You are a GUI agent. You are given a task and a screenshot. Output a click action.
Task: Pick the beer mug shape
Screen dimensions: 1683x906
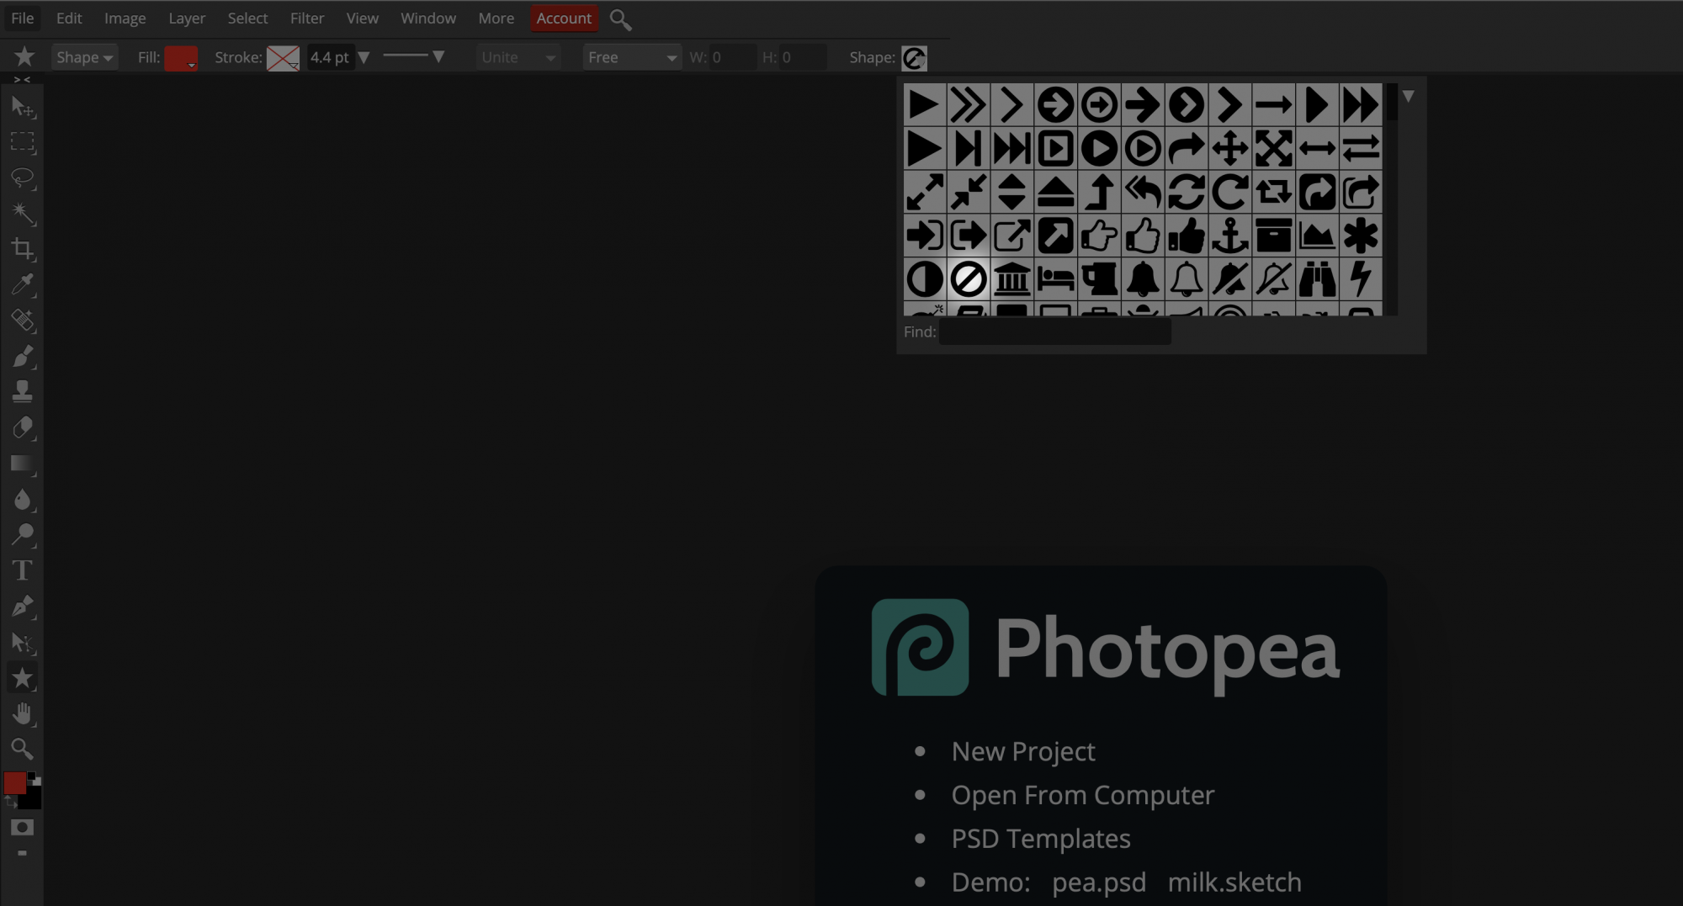click(x=1099, y=279)
